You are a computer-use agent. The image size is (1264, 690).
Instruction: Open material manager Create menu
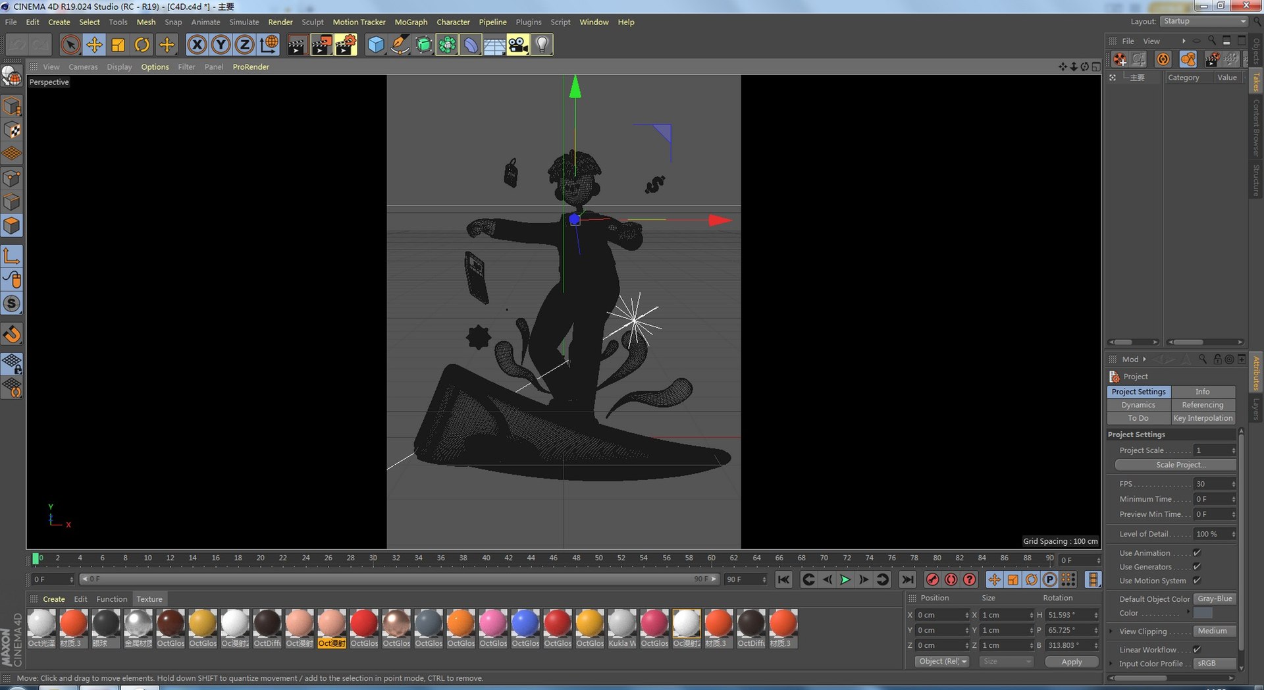pos(53,599)
